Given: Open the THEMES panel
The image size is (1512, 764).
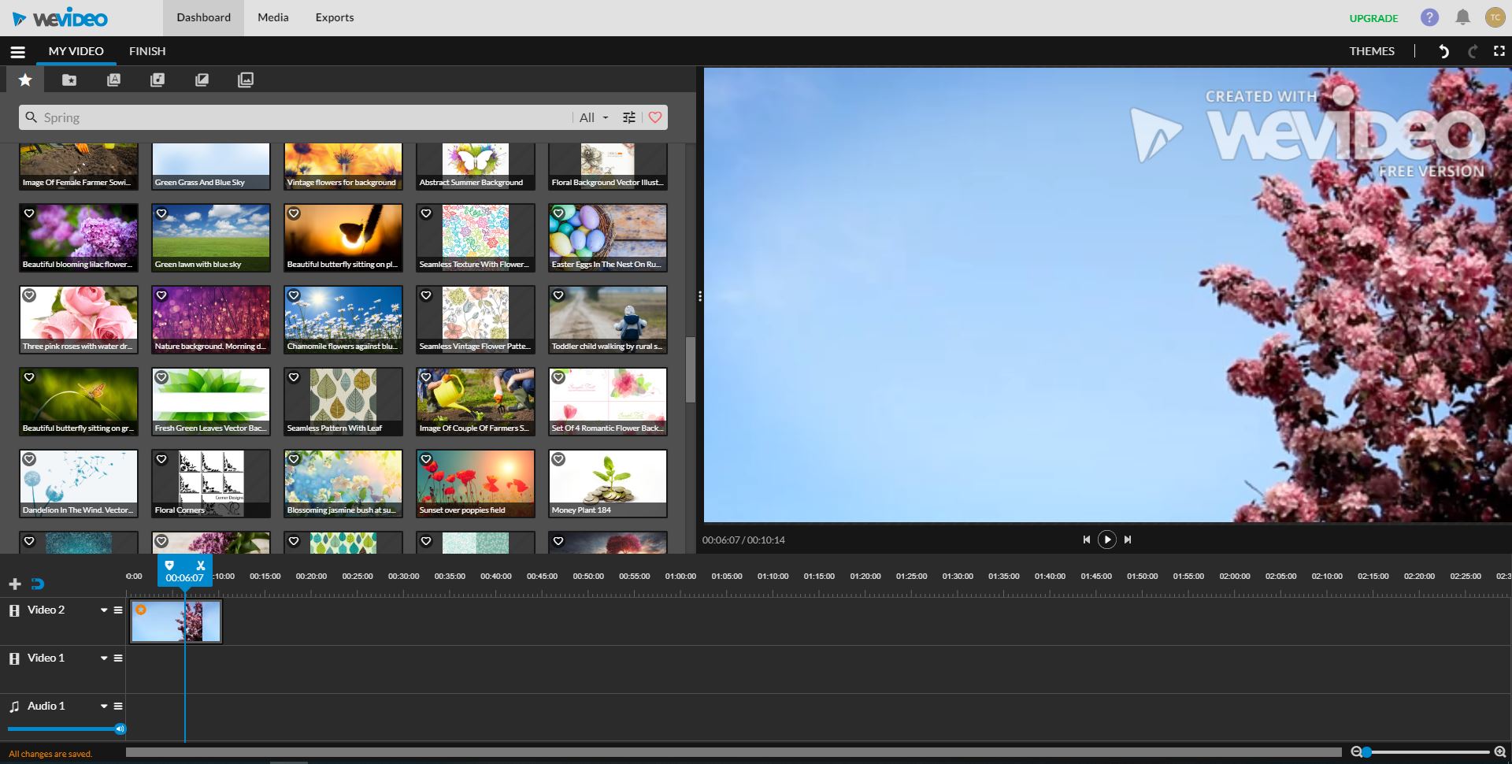Looking at the screenshot, I should pos(1372,51).
